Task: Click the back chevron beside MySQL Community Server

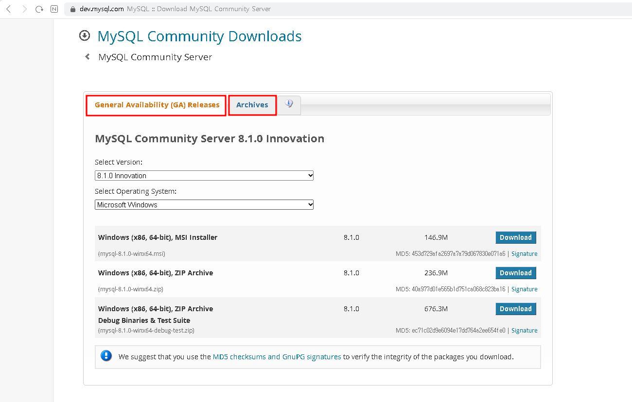Action: [x=88, y=57]
